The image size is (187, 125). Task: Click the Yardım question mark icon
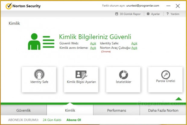pos(168,14)
